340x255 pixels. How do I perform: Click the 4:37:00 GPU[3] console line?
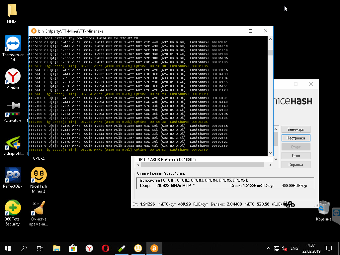[x=128, y=110]
